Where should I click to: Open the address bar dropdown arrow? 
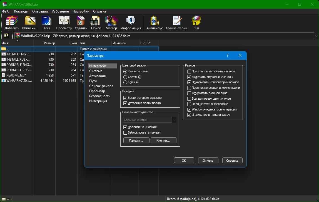click(316, 36)
